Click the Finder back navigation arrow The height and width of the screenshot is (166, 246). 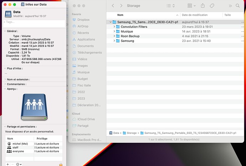(x=113, y=6)
